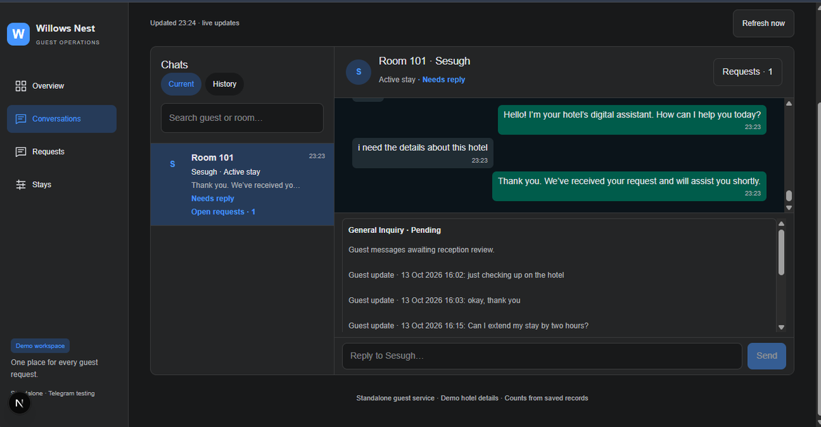Image resolution: width=821 pixels, height=427 pixels.
Task: Click the Requests message icon
Action: pos(21,152)
